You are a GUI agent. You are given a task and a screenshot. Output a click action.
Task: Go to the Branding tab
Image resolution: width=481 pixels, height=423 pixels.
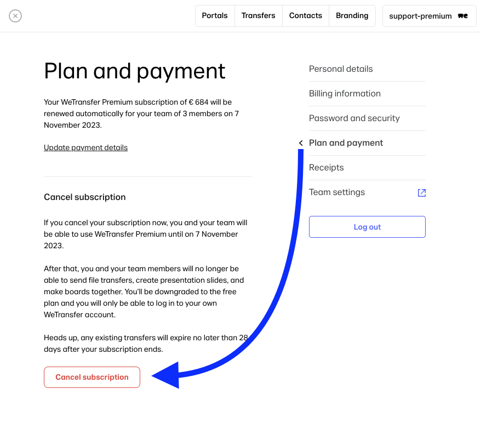[352, 15]
